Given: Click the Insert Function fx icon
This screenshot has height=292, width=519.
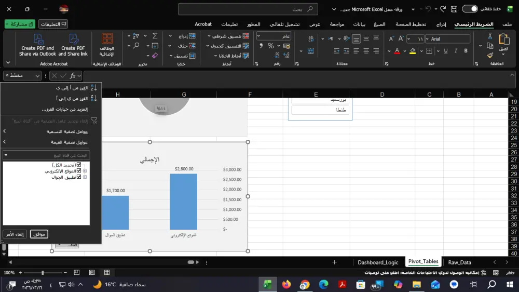Looking at the screenshot, I should tap(73, 75).
